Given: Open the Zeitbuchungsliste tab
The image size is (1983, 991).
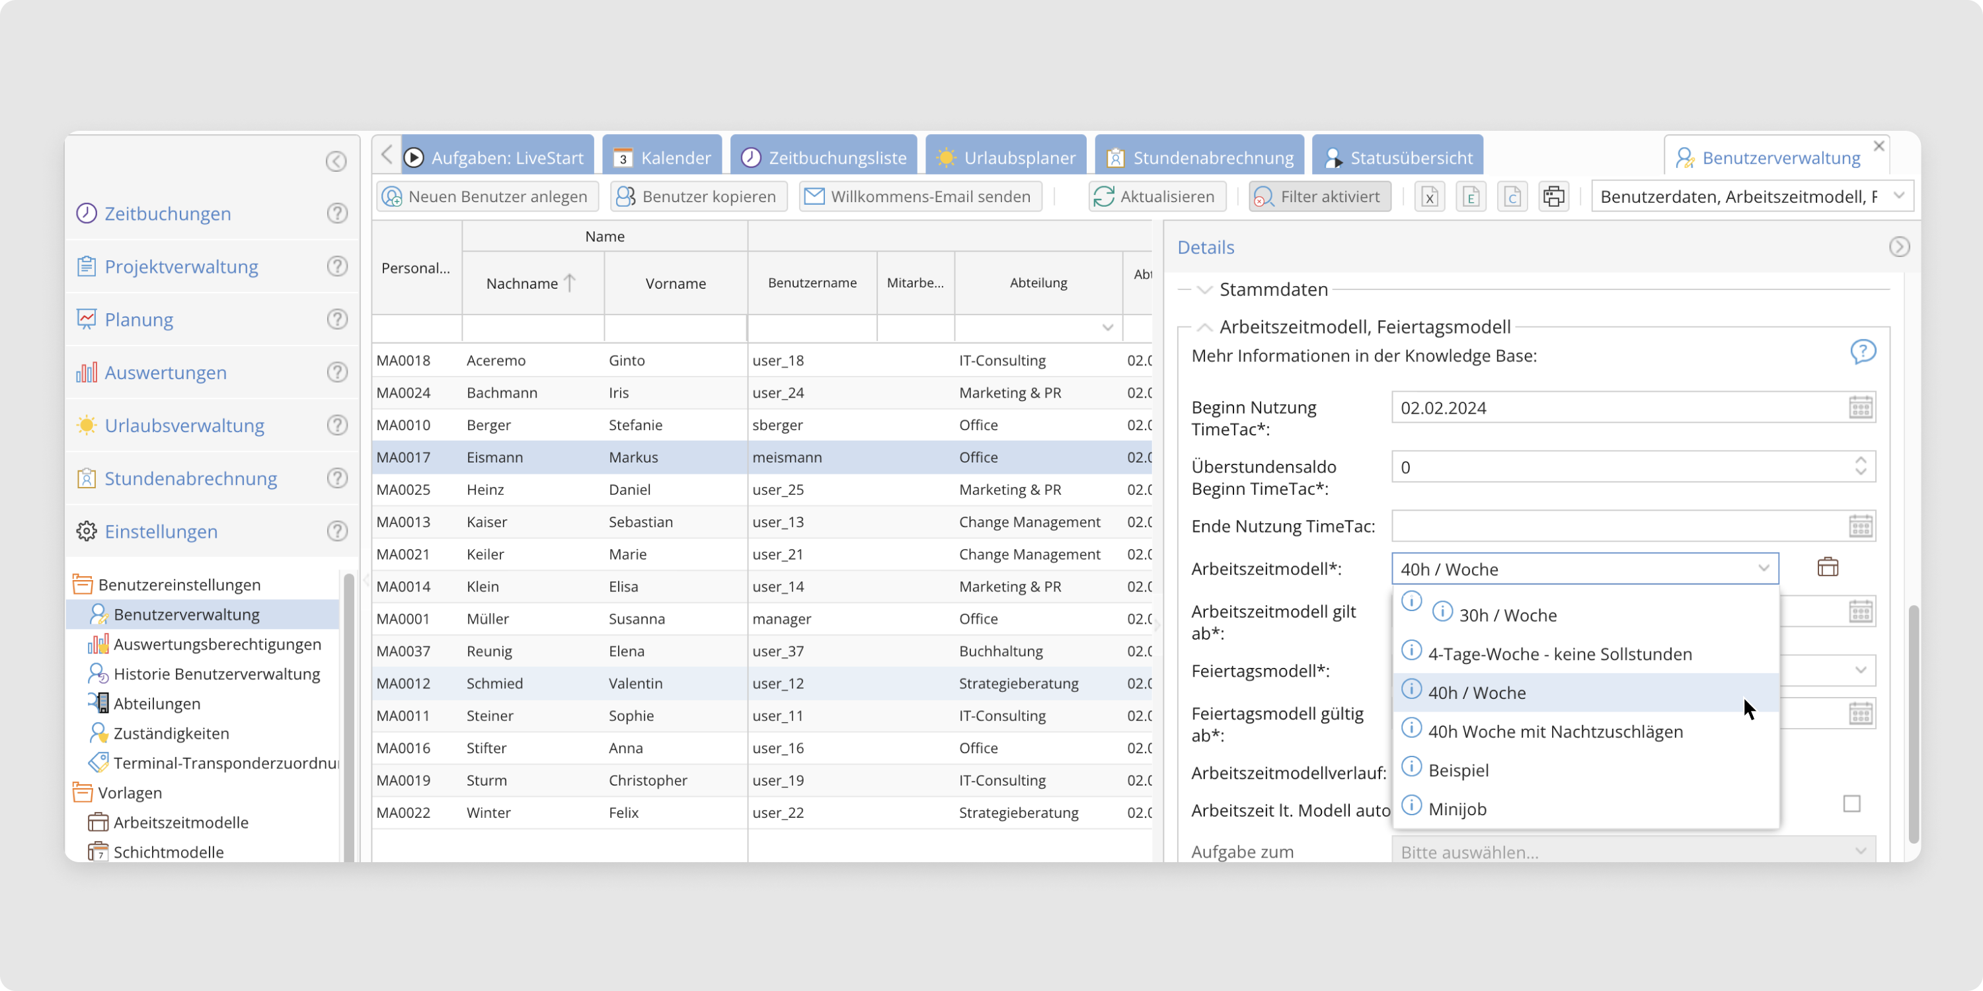Looking at the screenshot, I should (x=824, y=158).
